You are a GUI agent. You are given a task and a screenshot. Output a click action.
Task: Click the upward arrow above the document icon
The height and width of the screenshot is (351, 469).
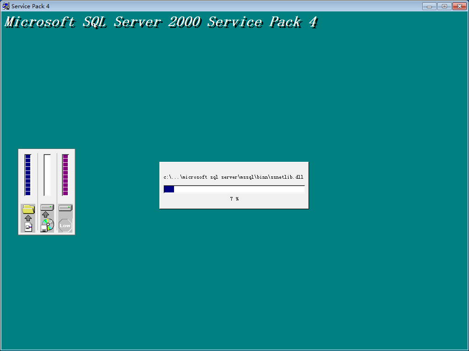coord(28,218)
